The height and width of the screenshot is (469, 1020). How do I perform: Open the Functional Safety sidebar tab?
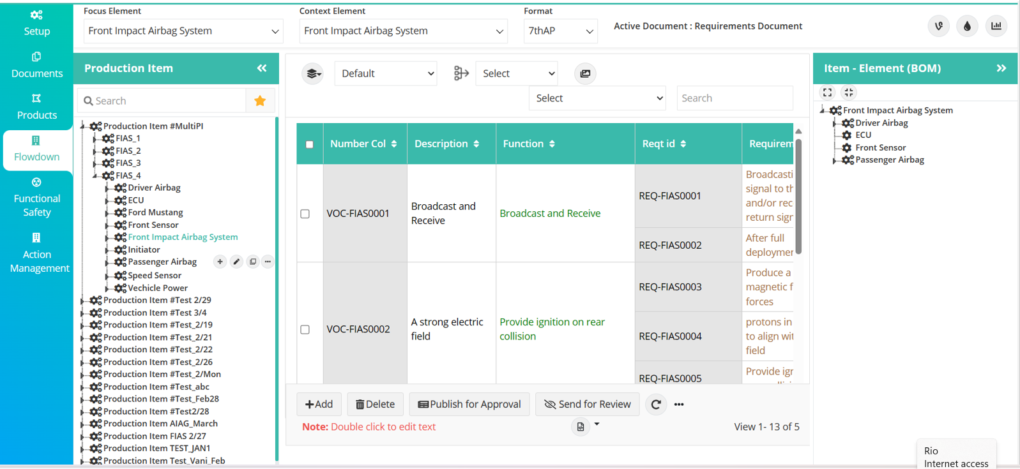click(x=36, y=198)
